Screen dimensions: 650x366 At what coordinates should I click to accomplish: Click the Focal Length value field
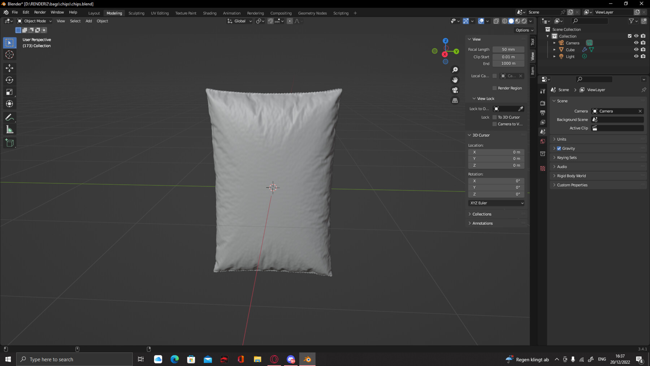coord(508,49)
